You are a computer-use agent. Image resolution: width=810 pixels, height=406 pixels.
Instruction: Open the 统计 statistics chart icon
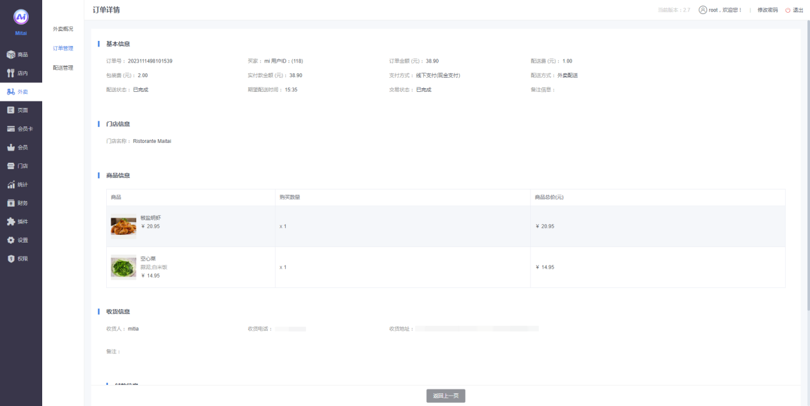[x=11, y=184]
